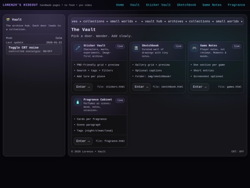
Task: Click the scrolling vault hub marquee banner
Action: coord(157,21)
